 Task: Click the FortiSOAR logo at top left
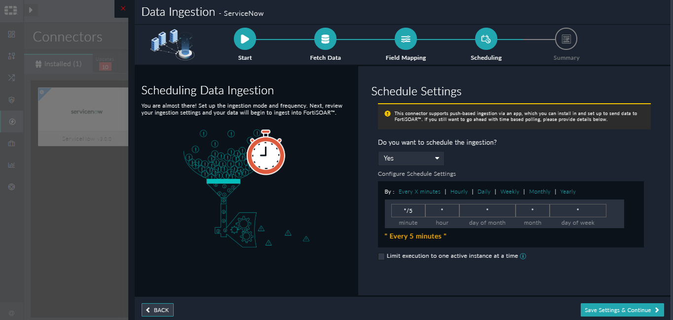point(11,9)
